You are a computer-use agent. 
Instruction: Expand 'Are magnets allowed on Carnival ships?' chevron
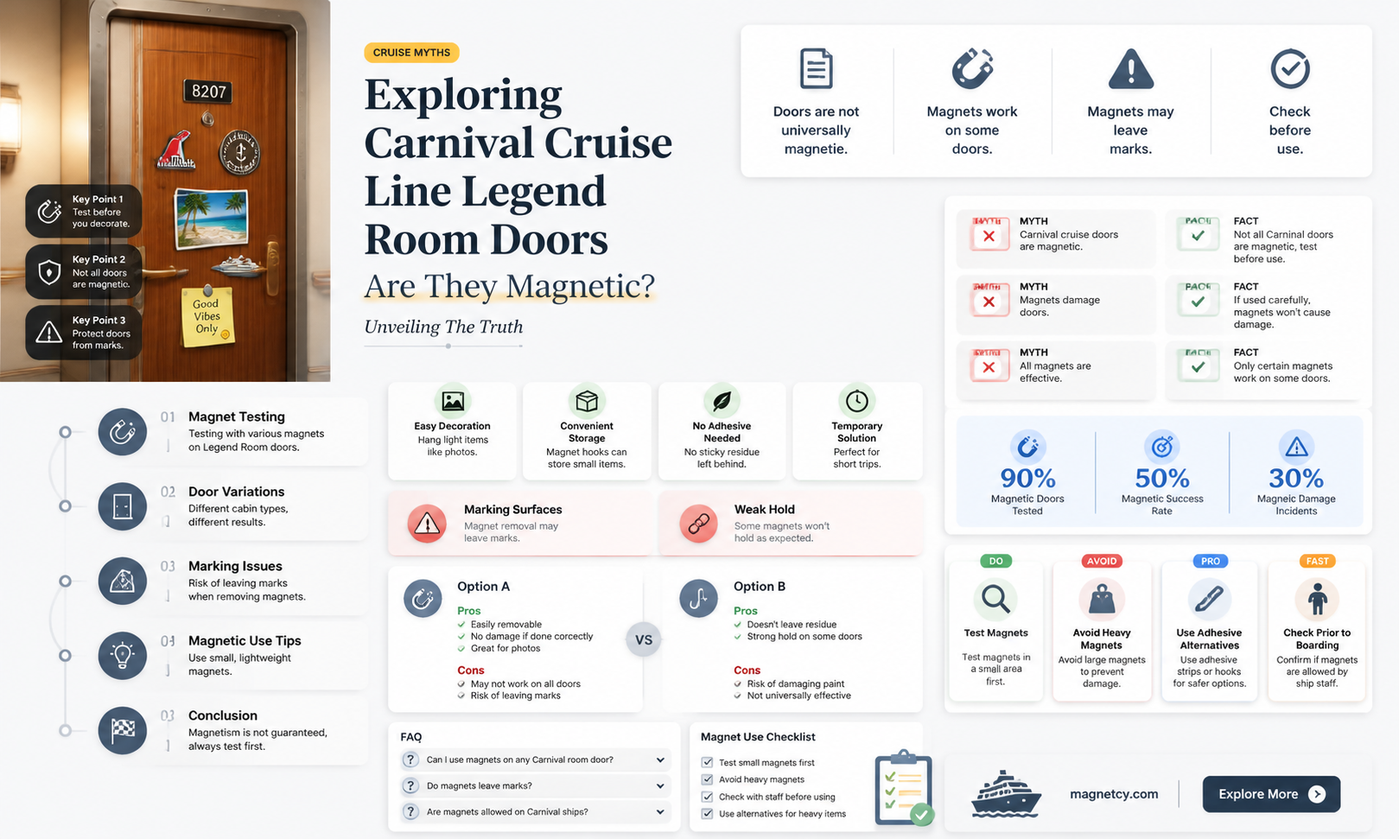tap(660, 812)
